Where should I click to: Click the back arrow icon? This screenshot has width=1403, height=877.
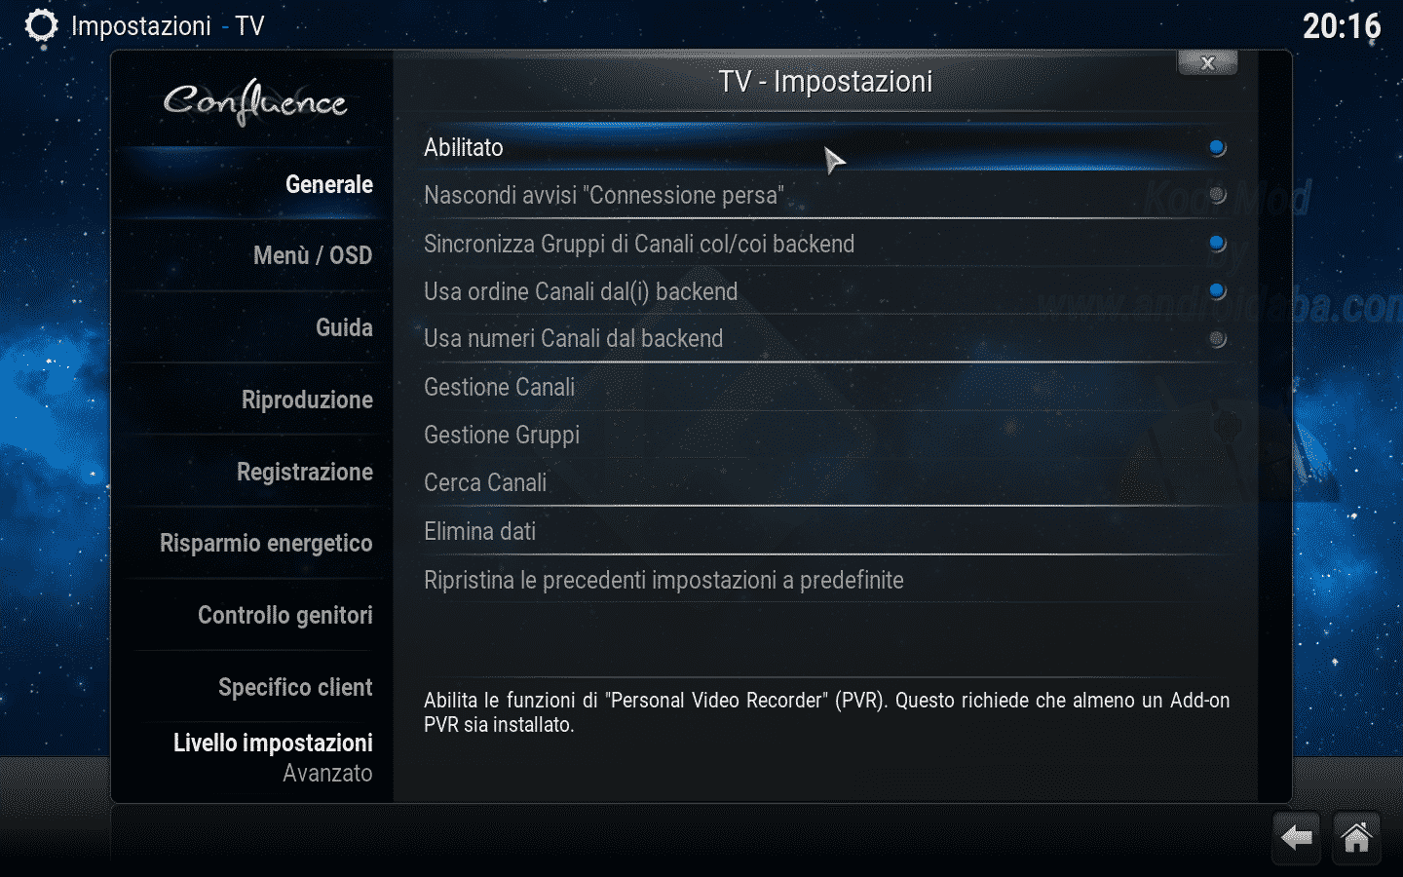point(1297,837)
